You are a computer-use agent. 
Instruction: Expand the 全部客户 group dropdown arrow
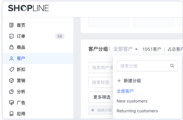click(136, 49)
